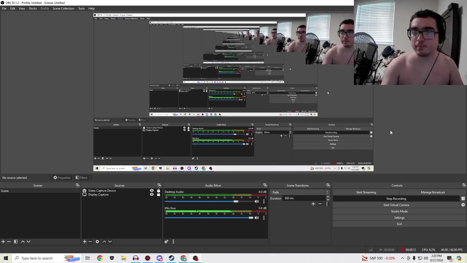Open the File menu

4,8
